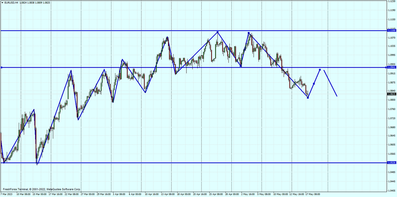This screenshot has height=197, width=397.
Task: Click the current price label 1.0825
Action: 392,94
